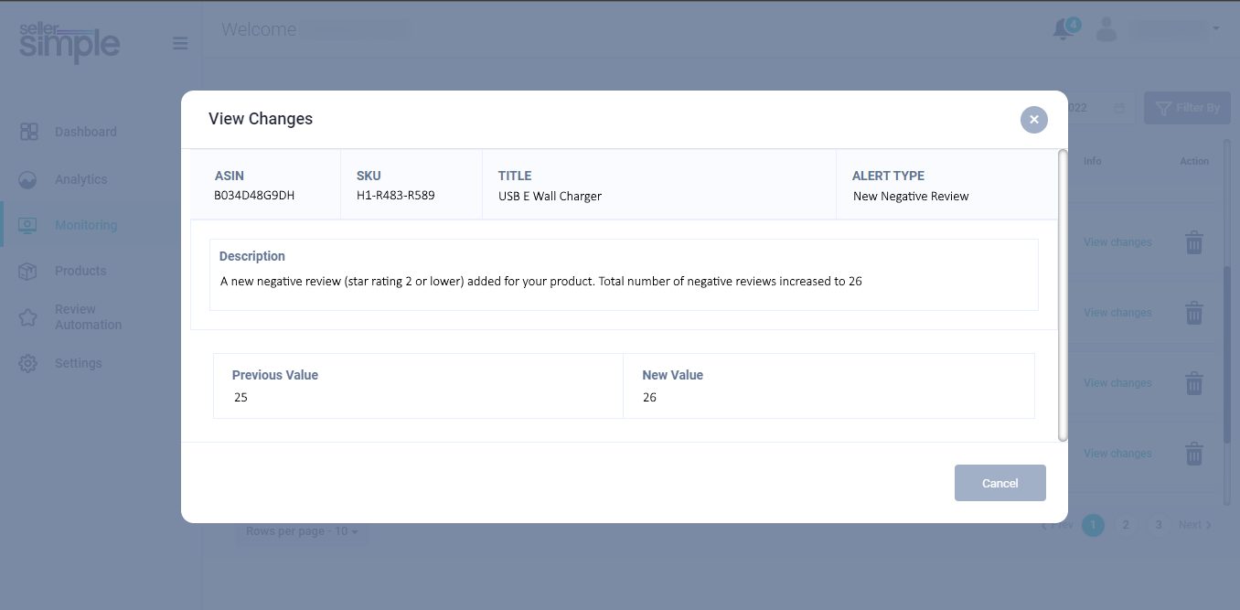Click the Review Automation star icon
The width and height of the screenshot is (1240, 610).
coord(28,317)
